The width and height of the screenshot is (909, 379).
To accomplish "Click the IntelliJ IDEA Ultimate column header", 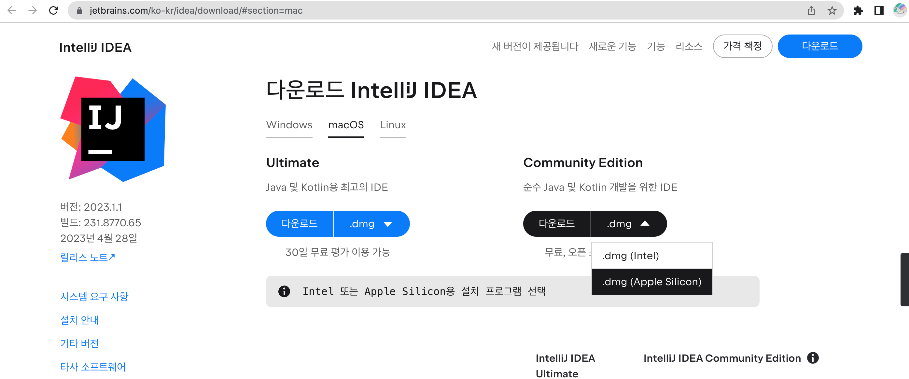I will (x=565, y=366).
